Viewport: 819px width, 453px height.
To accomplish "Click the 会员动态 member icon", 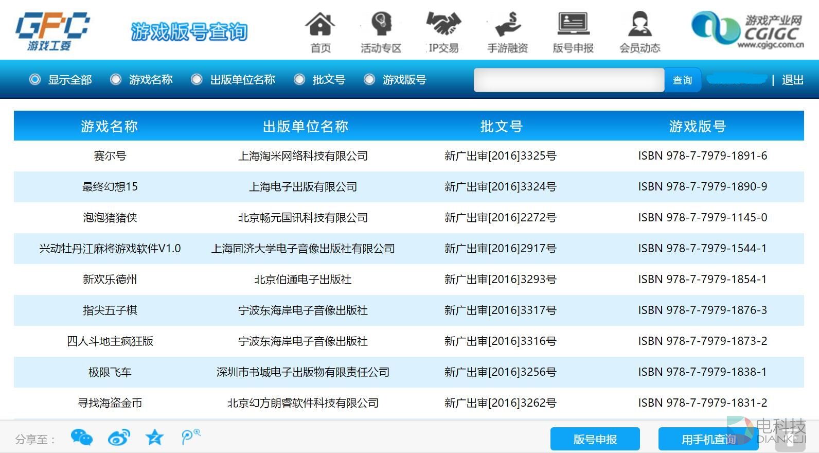I will [639, 25].
